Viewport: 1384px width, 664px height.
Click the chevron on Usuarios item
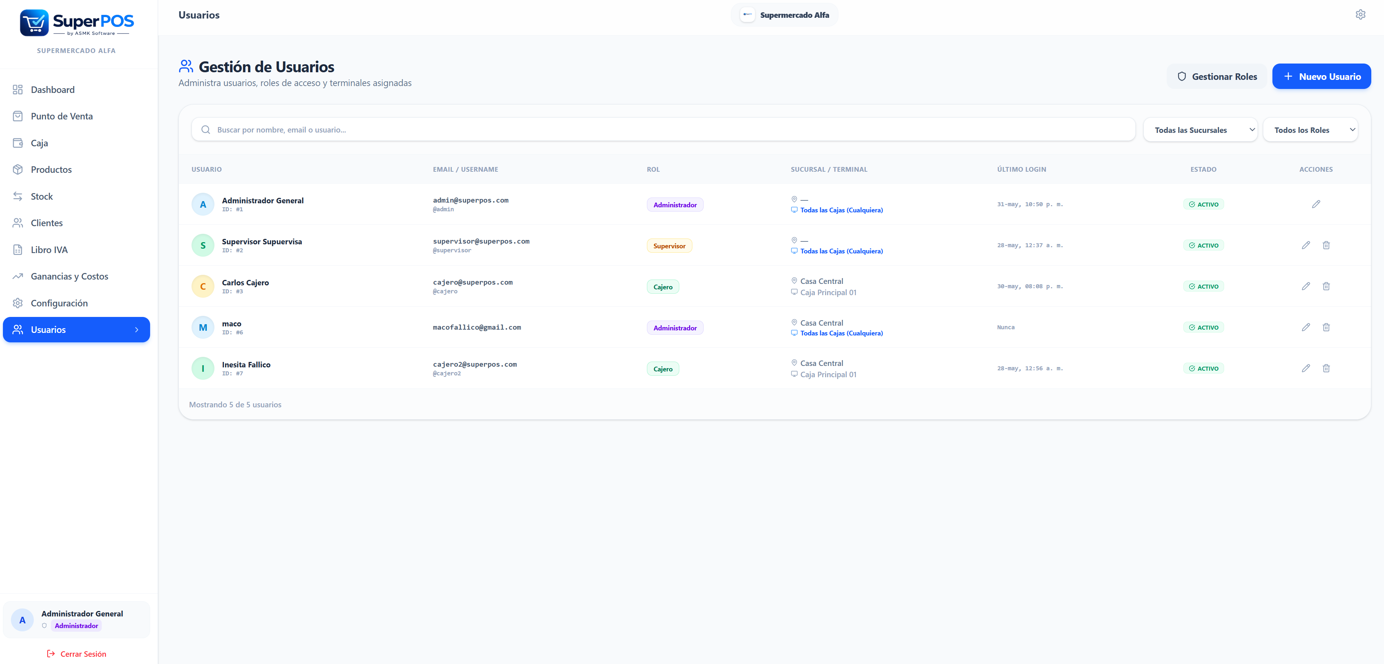136,330
